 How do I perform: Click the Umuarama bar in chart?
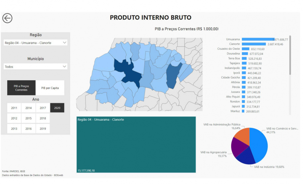[258, 39]
